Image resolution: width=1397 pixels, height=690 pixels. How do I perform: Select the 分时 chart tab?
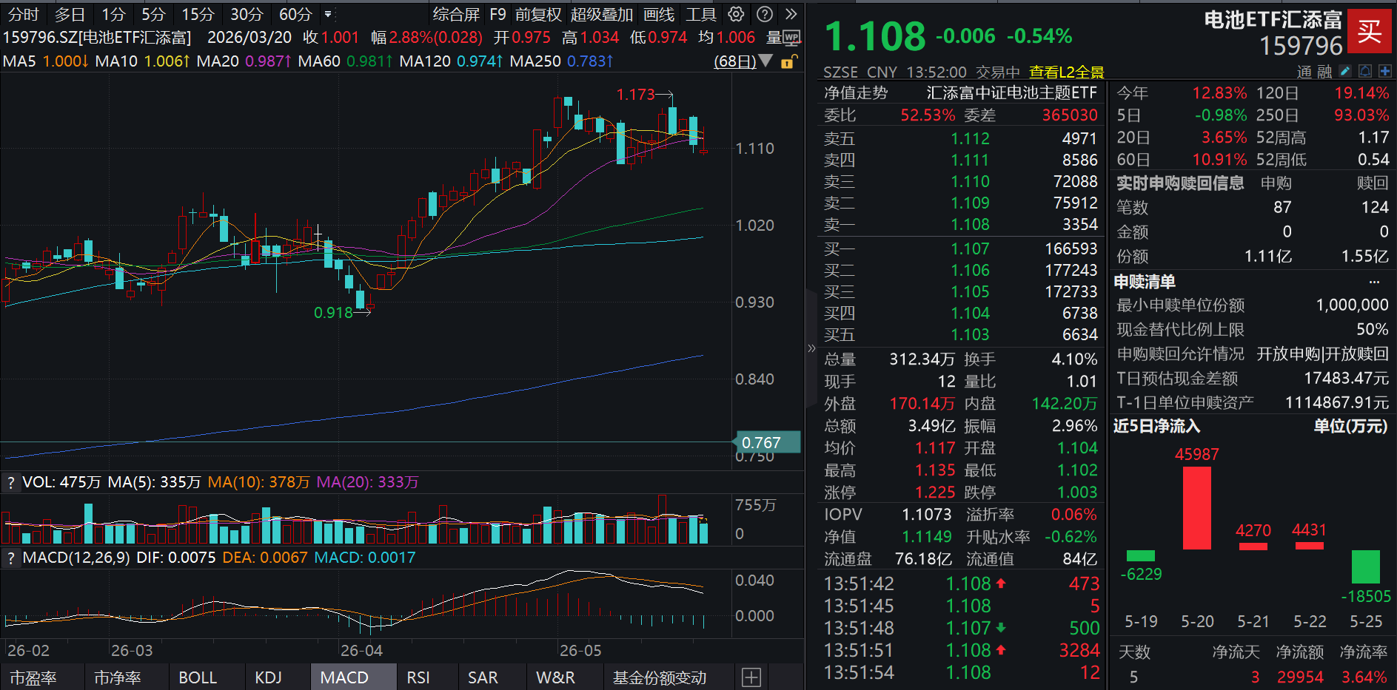tap(23, 14)
